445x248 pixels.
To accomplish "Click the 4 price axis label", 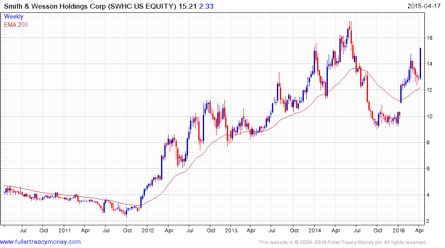I will pyautogui.click(x=428, y=195).
